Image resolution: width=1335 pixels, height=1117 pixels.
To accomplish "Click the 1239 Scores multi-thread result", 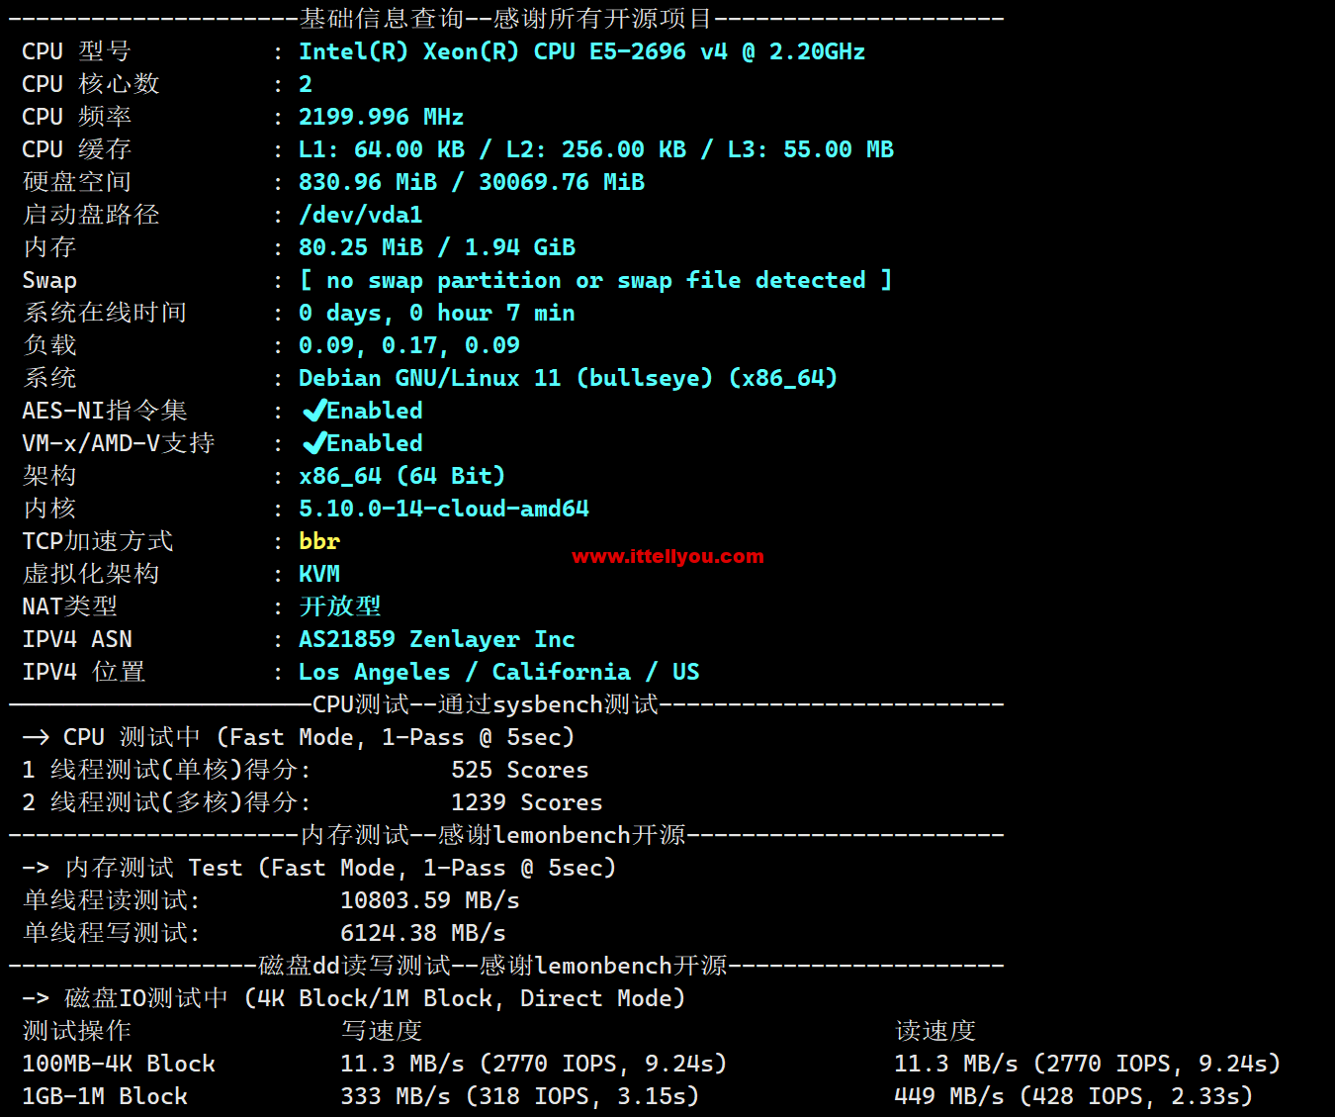I will 527,802.
